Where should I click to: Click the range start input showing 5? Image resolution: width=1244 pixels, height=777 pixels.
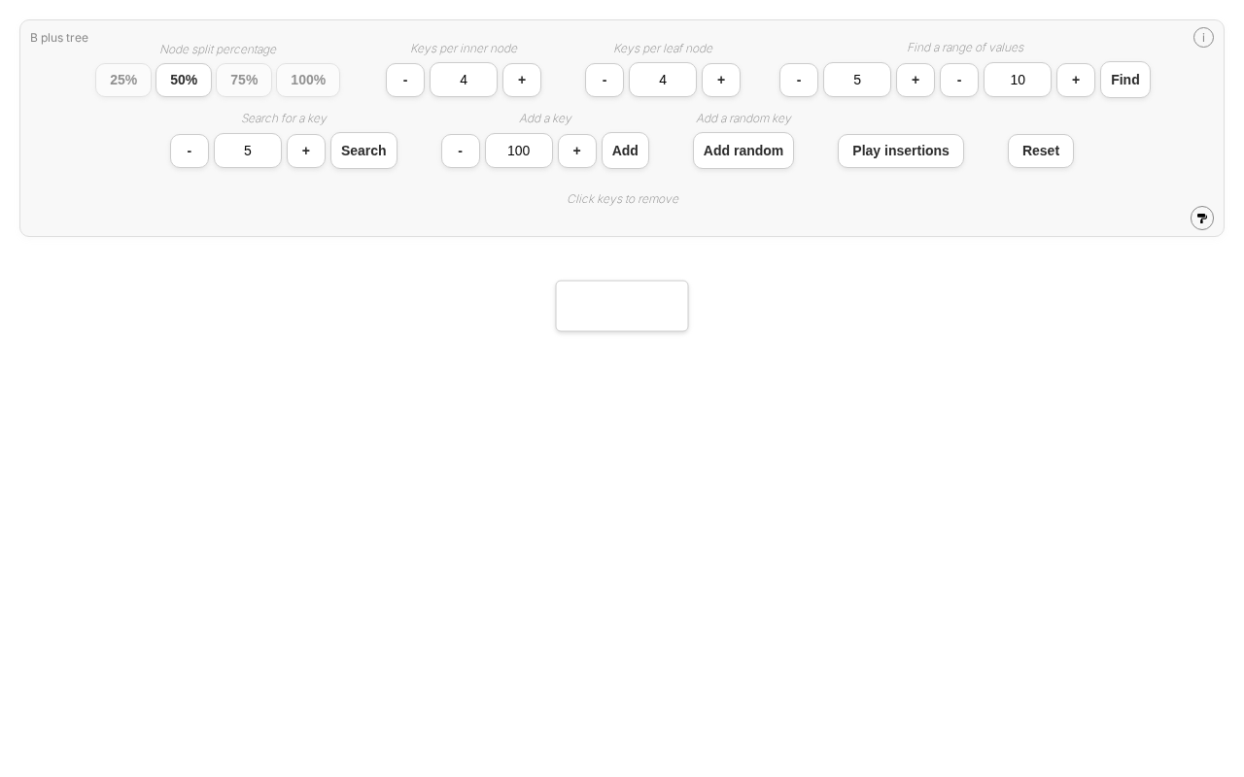[x=857, y=80]
